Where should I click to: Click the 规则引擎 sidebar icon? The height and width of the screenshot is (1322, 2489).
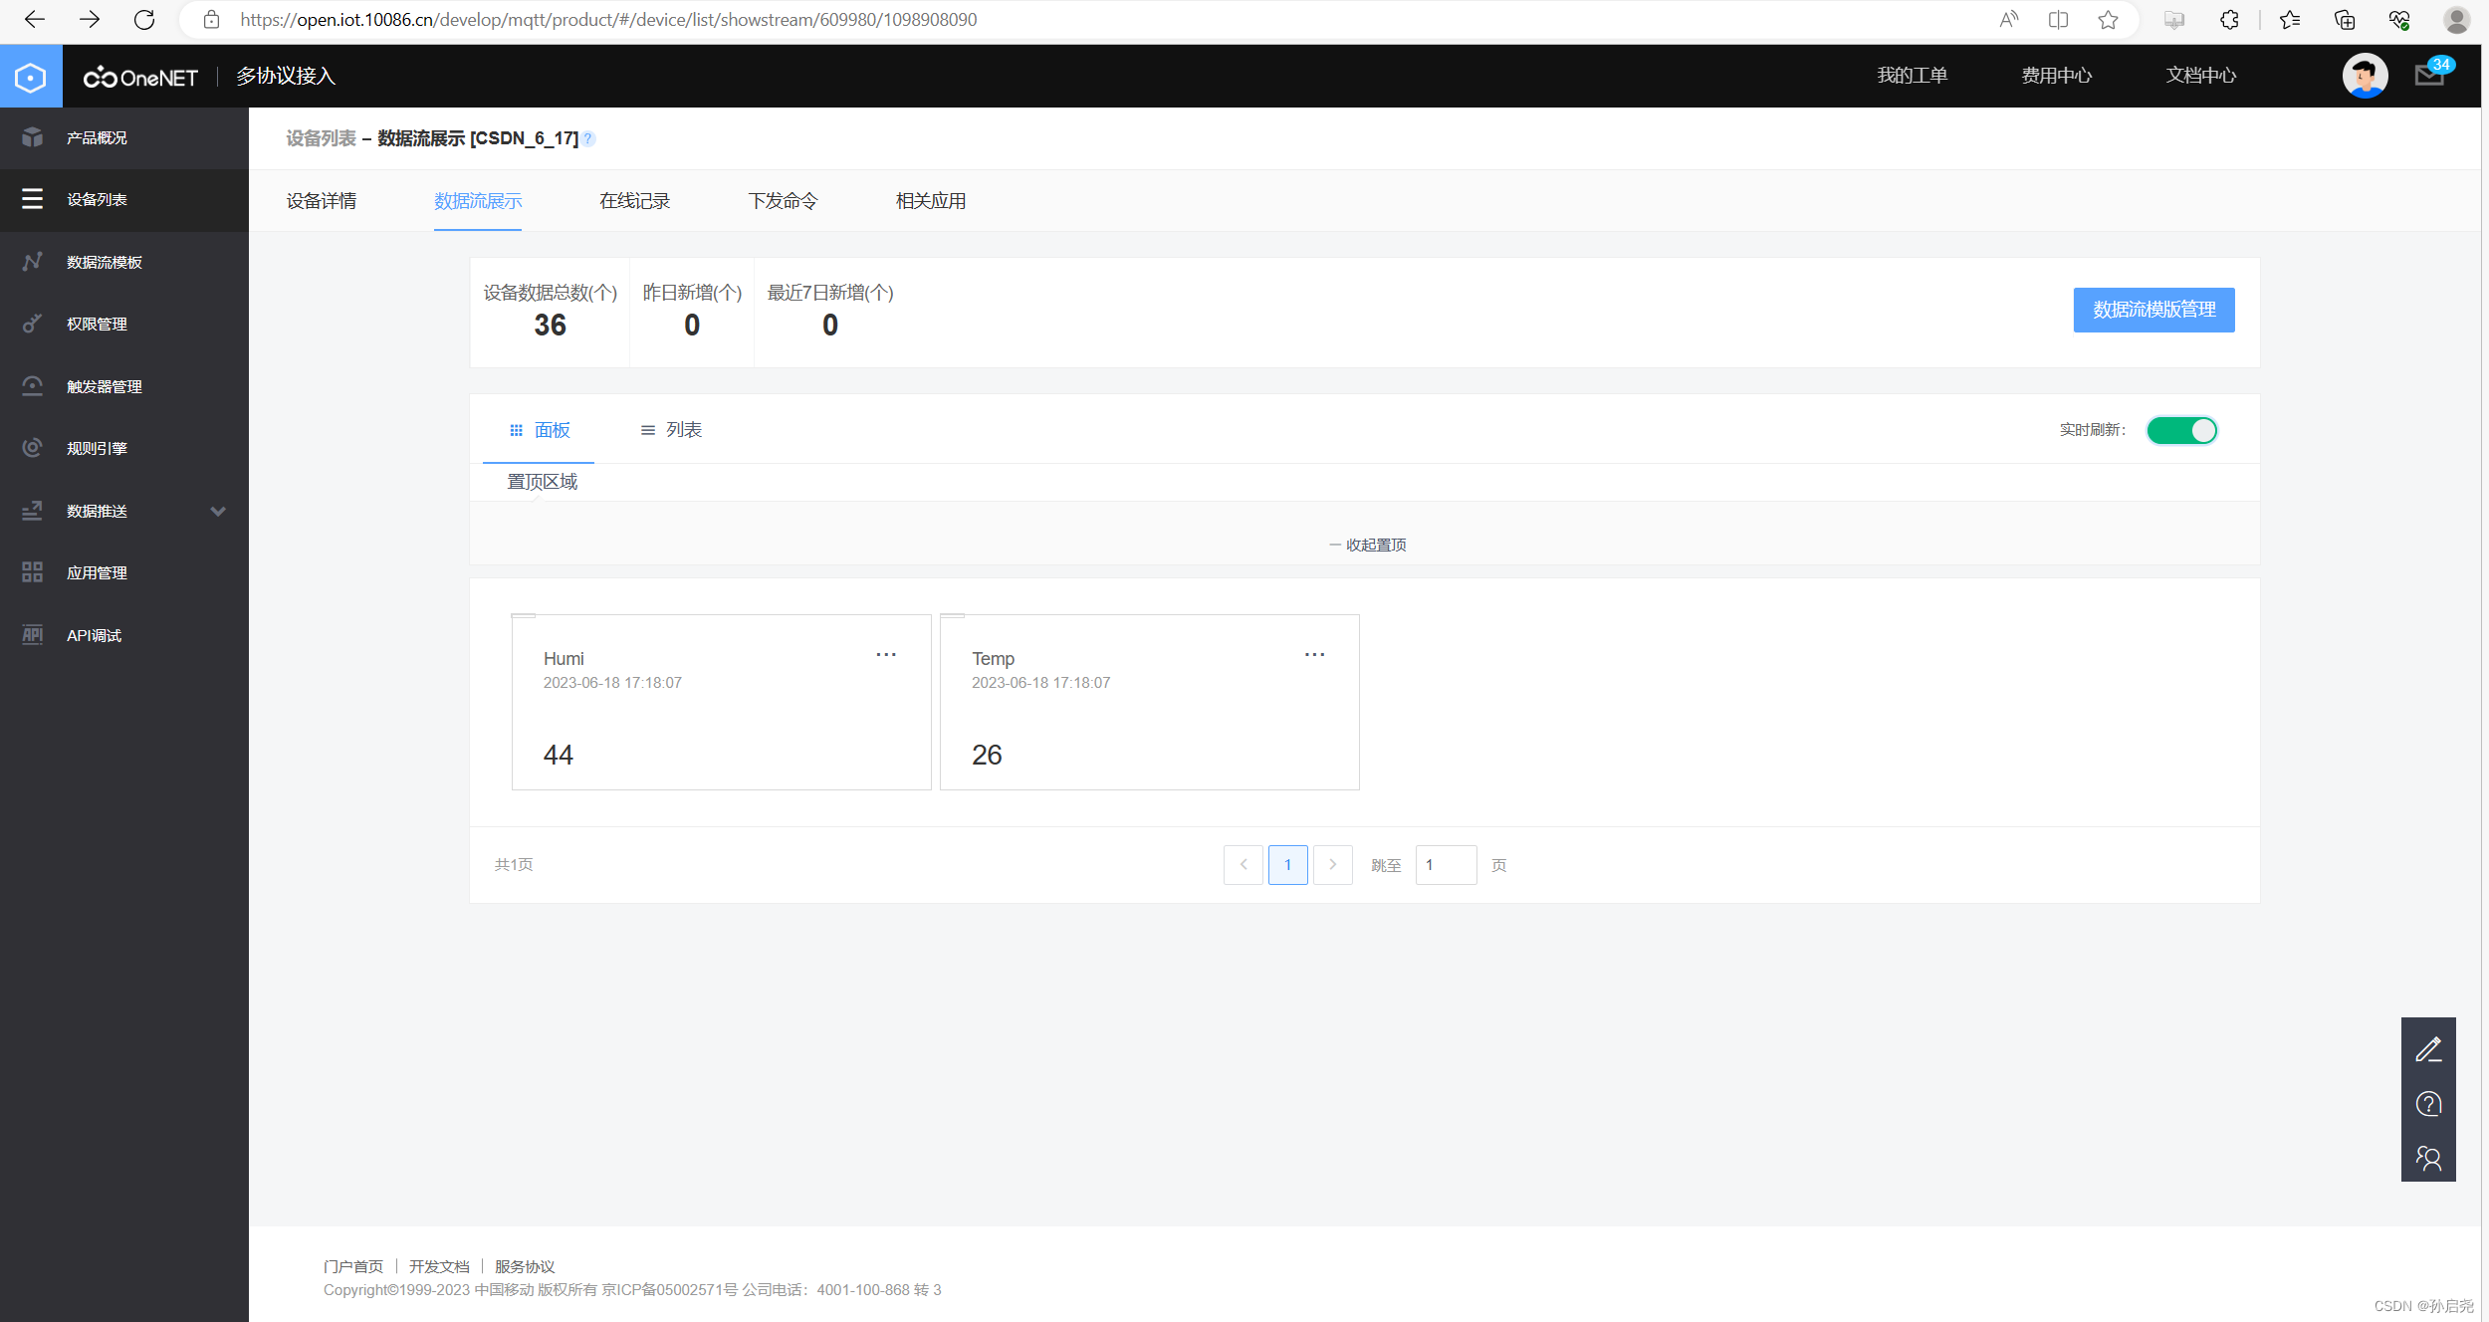click(x=33, y=446)
